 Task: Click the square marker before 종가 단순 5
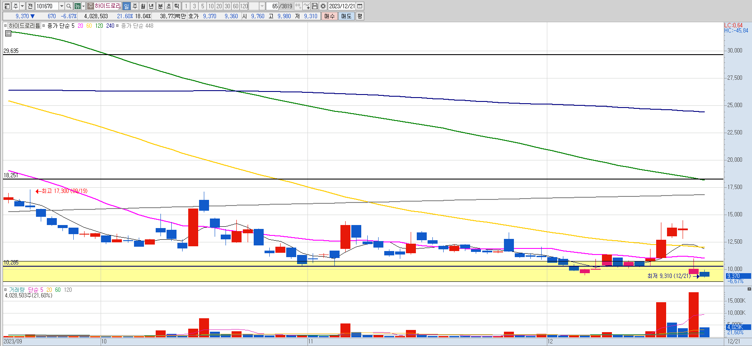[x=44, y=26]
